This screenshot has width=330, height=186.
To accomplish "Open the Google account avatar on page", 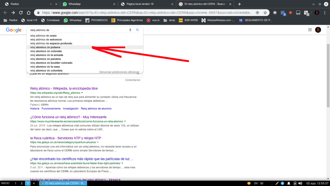I will pos(318,30).
